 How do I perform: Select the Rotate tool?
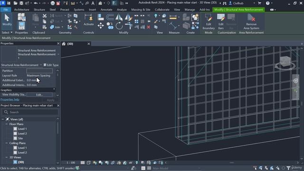pyautogui.click(x=119, y=26)
